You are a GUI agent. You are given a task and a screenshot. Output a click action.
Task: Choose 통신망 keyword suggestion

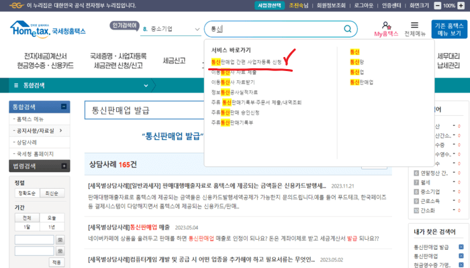(357, 62)
